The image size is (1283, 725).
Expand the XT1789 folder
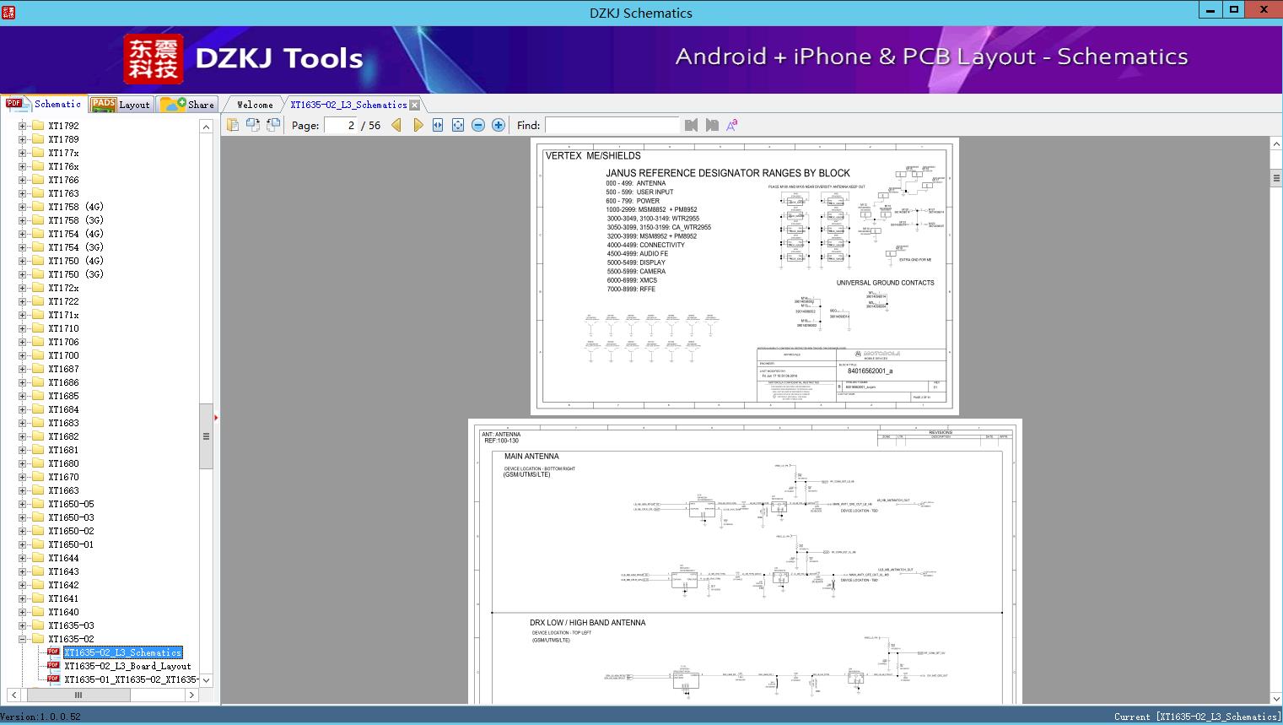coord(23,139)
